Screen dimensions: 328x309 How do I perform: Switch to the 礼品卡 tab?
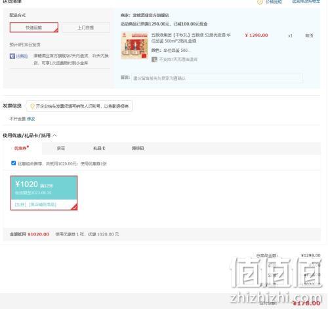tap(99, 148)
